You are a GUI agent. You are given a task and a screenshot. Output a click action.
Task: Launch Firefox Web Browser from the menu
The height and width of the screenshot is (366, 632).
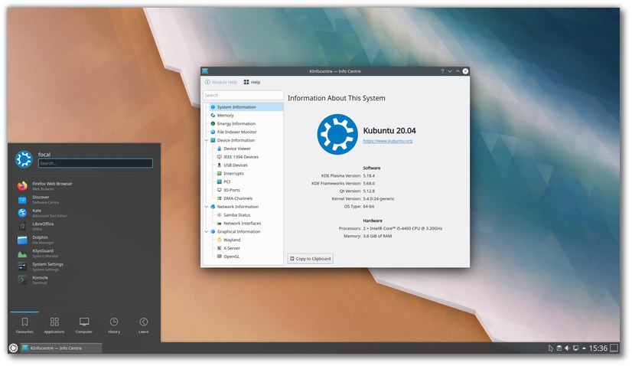(x=85, y=186)
